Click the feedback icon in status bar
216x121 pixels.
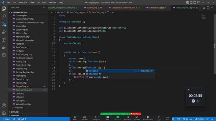[208, 119]
